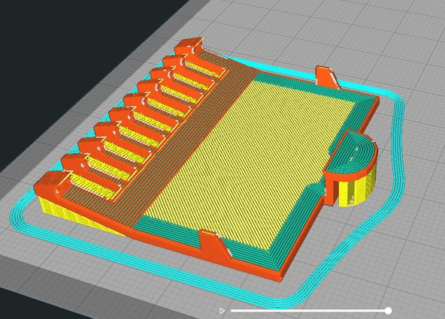Click the middle of the layer slider track
The width and height of the screenshot is (445, 319).
[x=310, y=311]
